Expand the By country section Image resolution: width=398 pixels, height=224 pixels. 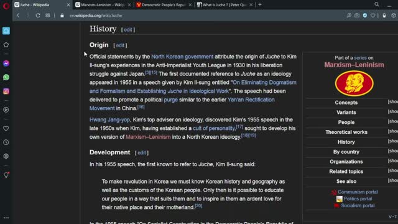pos(392,151)
